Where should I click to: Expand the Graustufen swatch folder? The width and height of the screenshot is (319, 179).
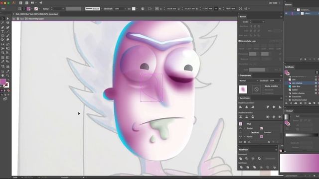tap(287, 96)
